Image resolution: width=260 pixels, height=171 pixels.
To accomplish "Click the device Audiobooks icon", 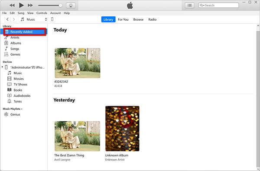I will [10, 96].
